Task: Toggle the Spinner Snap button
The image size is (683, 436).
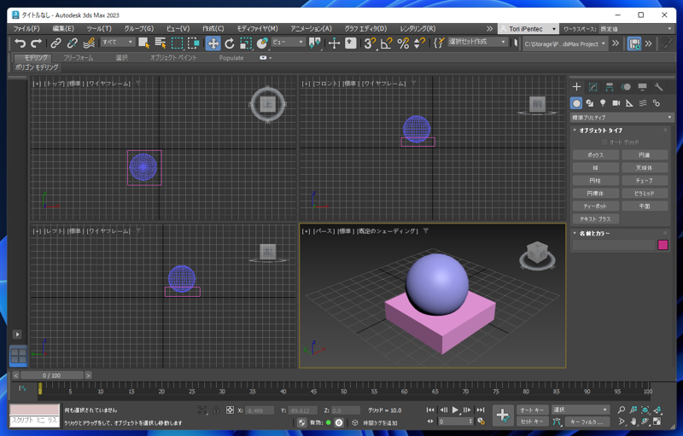Action: click(419, 43)
